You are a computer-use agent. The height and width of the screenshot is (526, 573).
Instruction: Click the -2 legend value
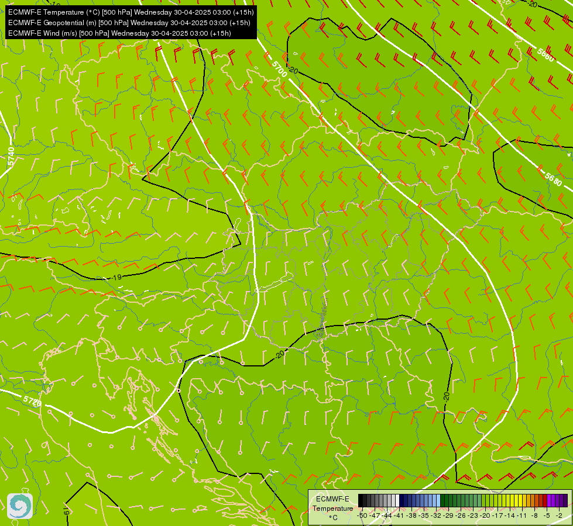[559, 515]
